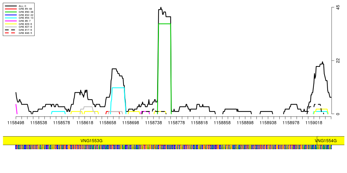Click the dashed magenta peak left of green peak
Image resolution: width=347 pixels, height=173 pixels.
coord(145,112)
